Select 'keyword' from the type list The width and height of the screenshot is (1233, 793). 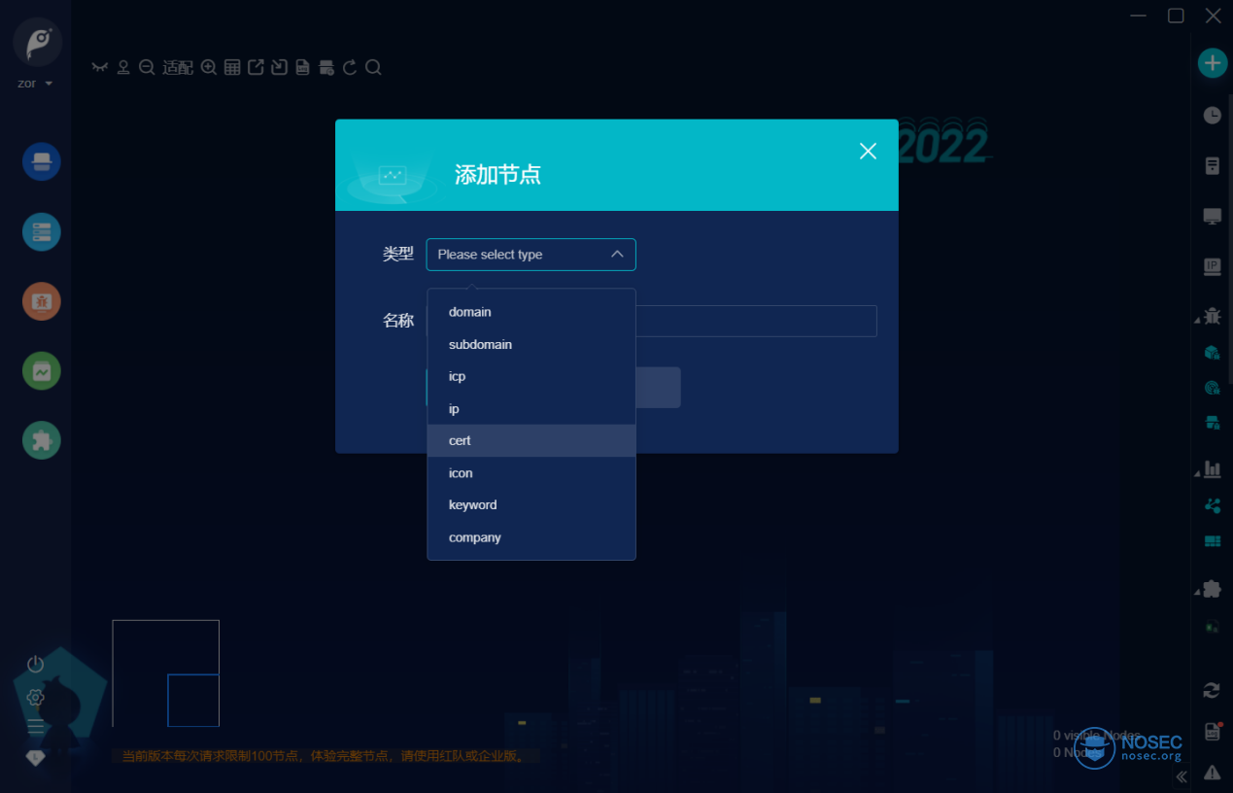click(531, 504)
